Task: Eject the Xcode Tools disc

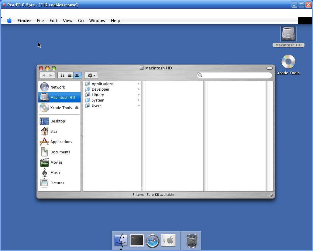Action: click(77, 108)
